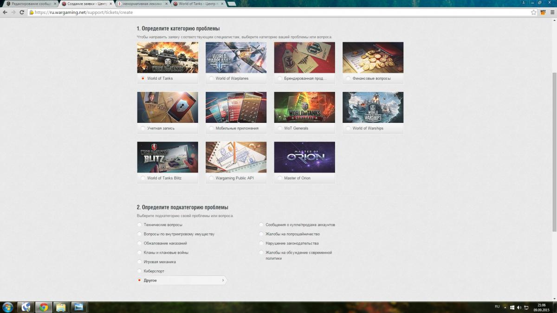The width and height of the screenshot is (557, 313).
Task: Click the browser back arrow
Action: 5,13
